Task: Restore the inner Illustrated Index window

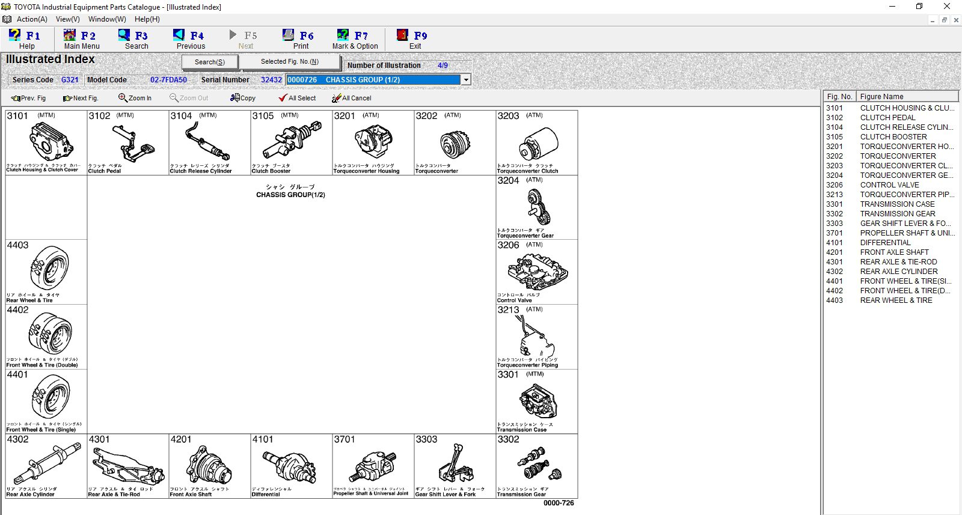Action: tap(944, 20)
